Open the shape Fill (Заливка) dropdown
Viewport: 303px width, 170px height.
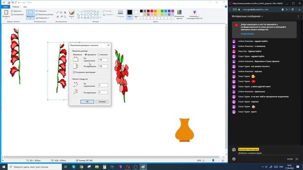108,15
